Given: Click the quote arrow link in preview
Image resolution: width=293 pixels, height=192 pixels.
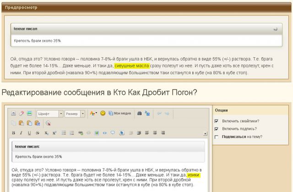Looking at the screenshot, I should click(x=275, y=29).
